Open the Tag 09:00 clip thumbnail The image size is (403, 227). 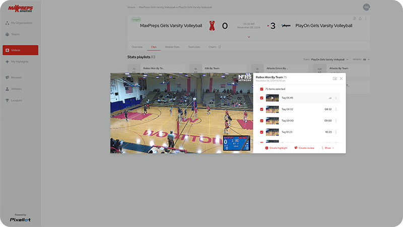[272, 121]
